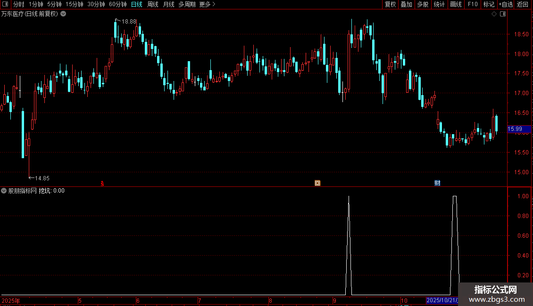533x306 pixels.
Task: Open the 多周期 multi-period view
Action: pos(187,4)
